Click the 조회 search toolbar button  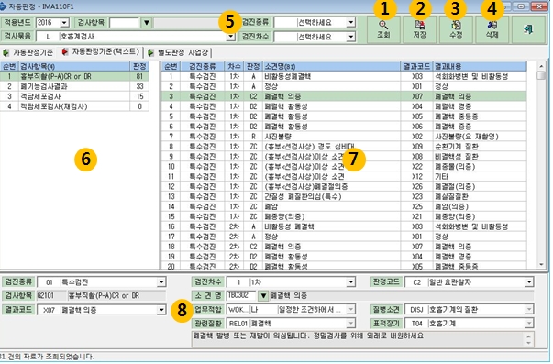[383, 29]
